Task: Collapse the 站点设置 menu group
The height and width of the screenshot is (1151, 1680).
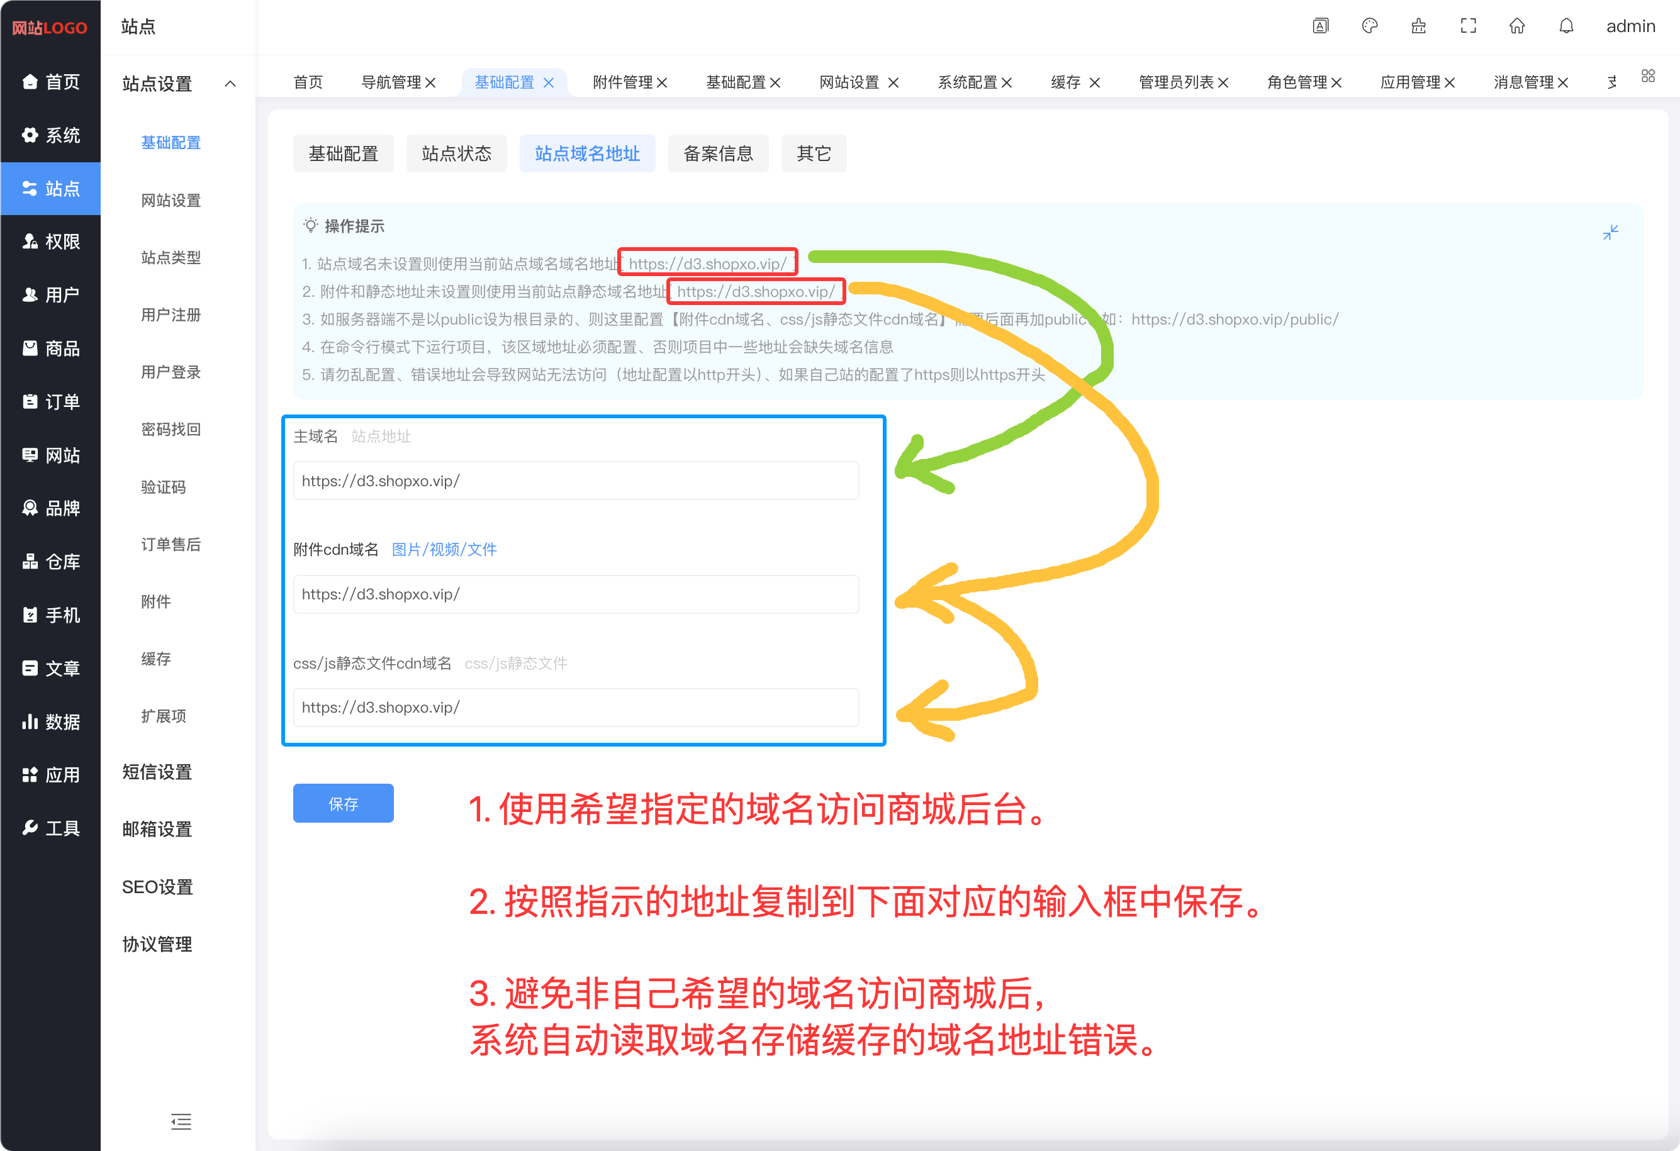Action: (x=179, y=84)
